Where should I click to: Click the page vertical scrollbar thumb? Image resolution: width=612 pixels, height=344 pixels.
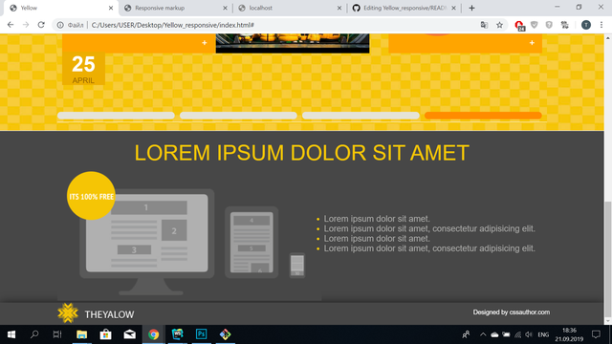click(608, 259)
